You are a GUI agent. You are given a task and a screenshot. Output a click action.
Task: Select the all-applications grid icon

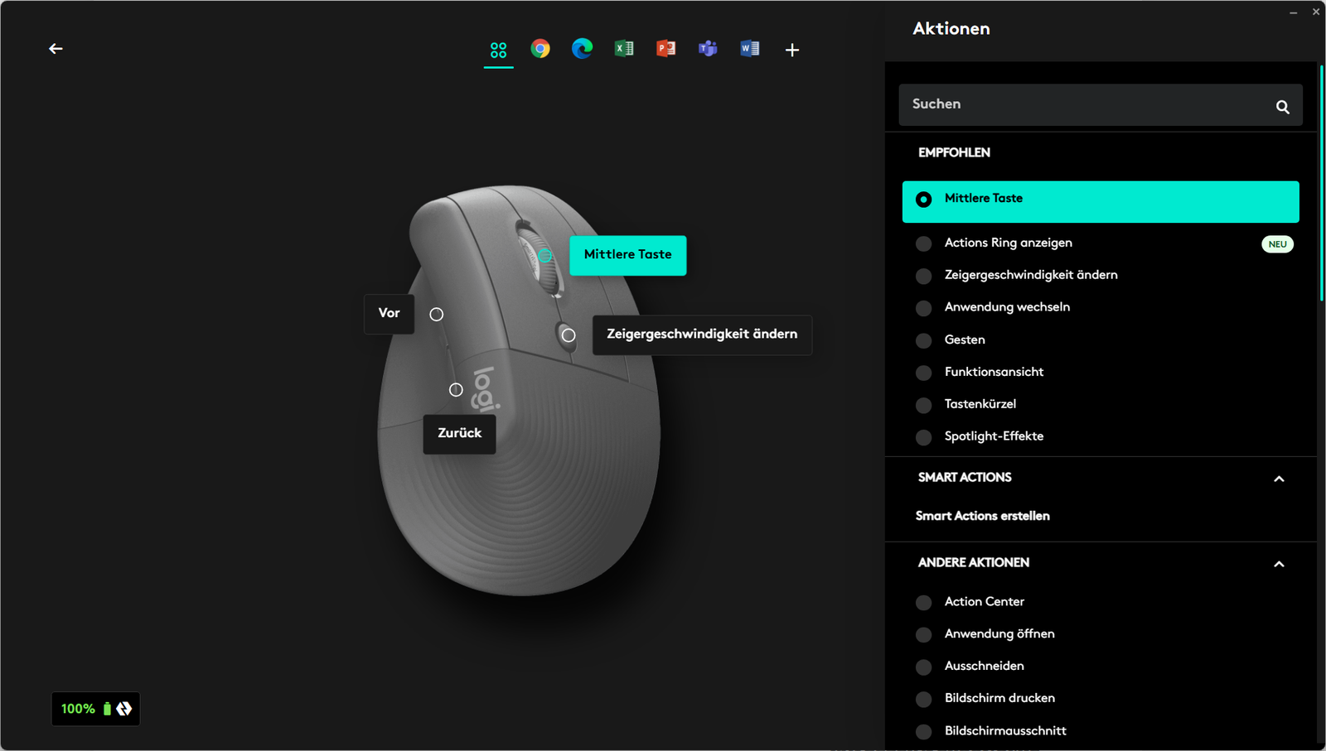pos(498,50)
